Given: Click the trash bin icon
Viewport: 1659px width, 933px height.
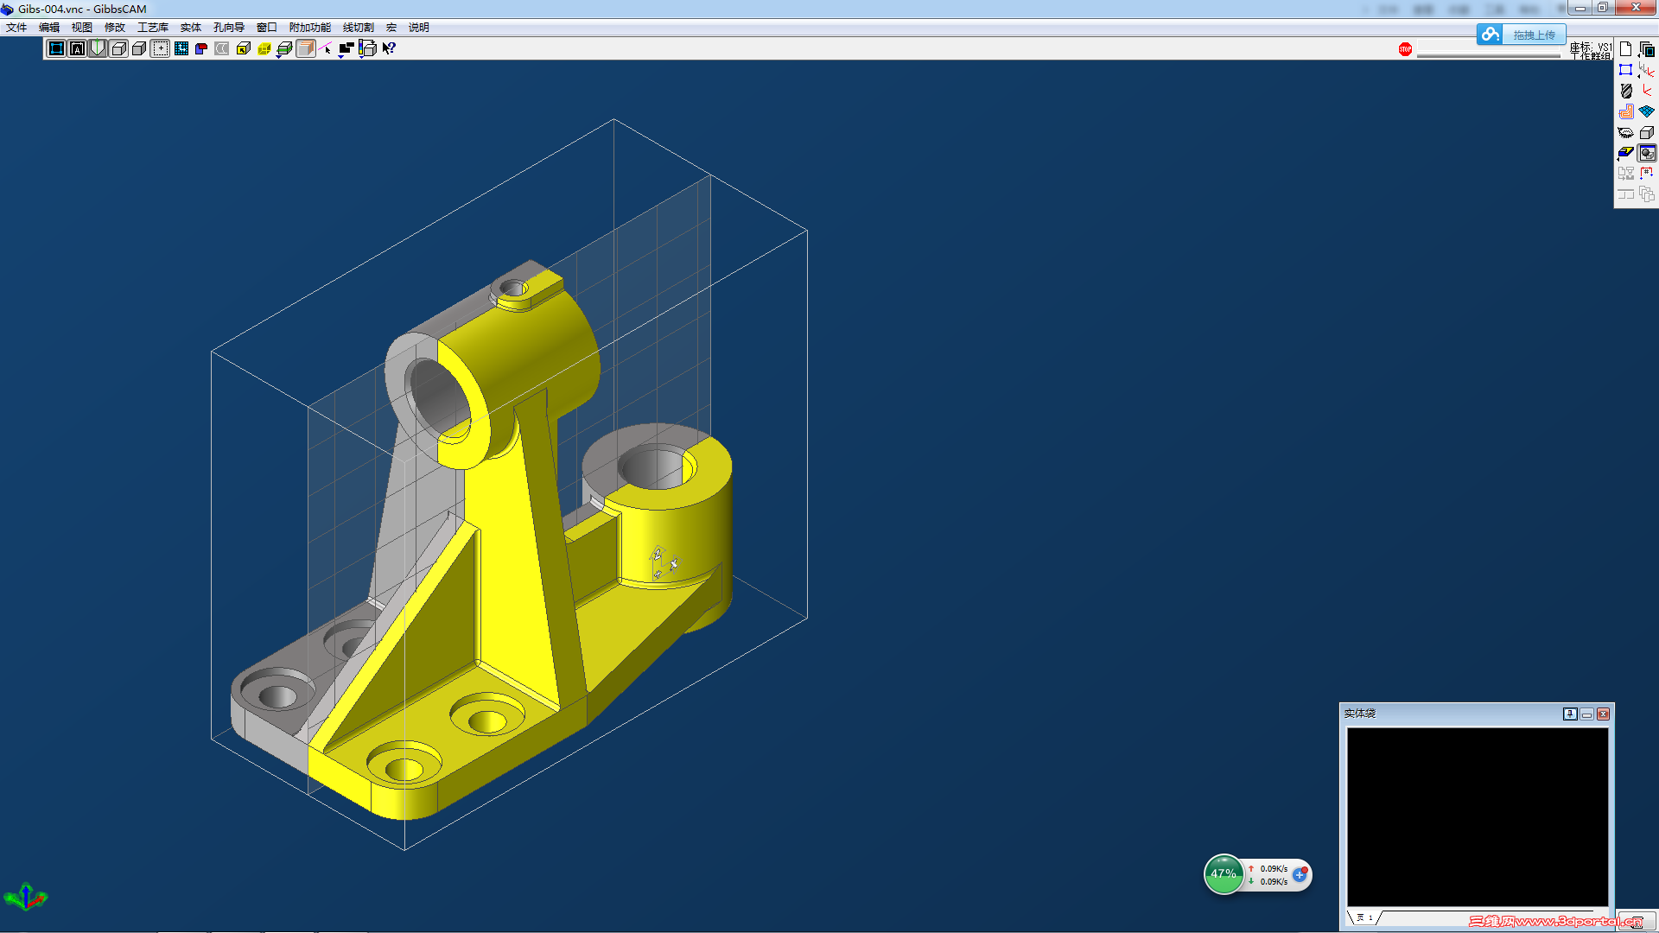Looking at the screenshot, I should tap(1636, 923).
